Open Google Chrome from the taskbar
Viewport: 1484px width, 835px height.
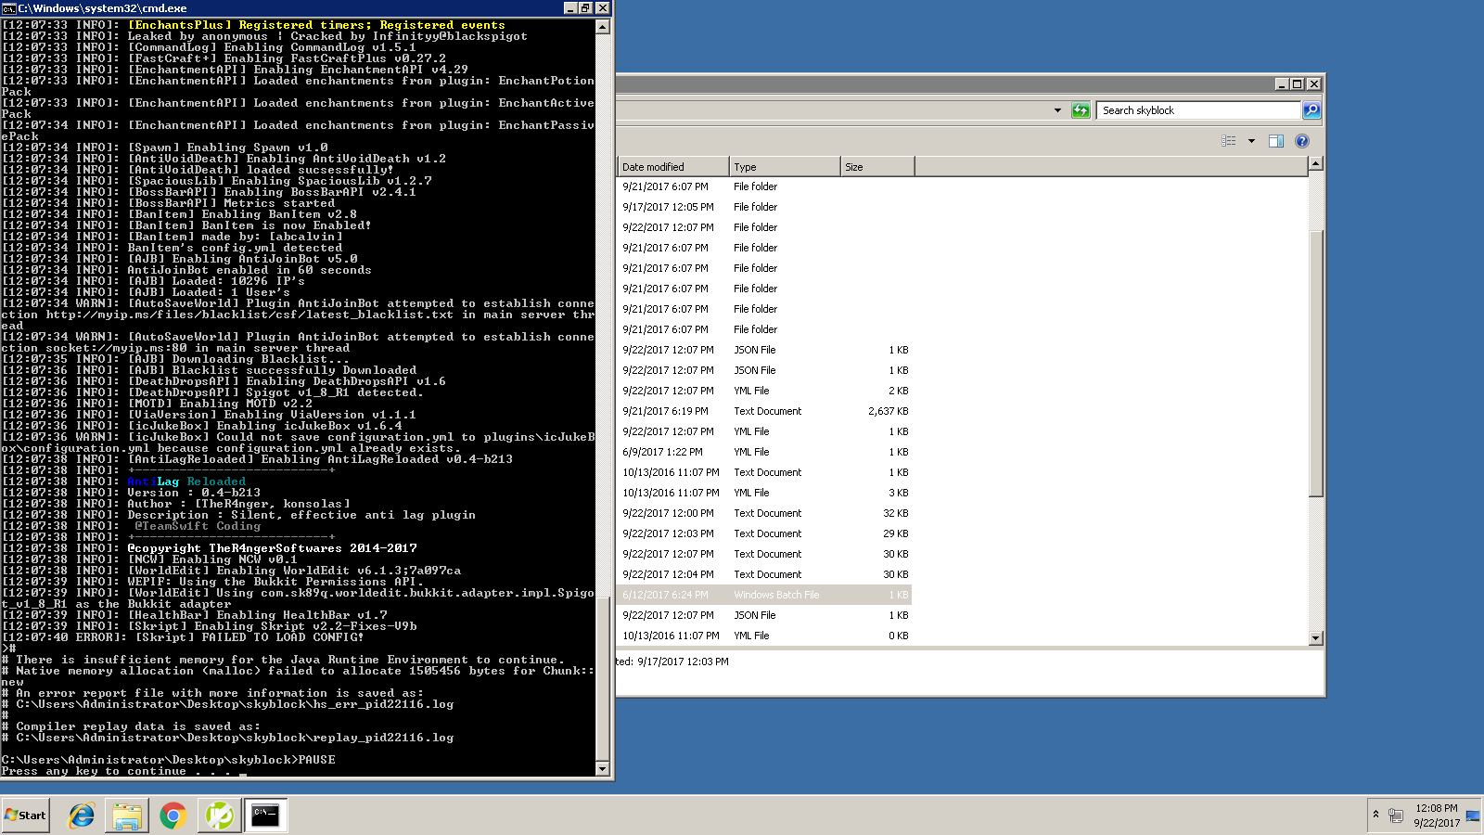pyautogui.click(x=173, y=816)
